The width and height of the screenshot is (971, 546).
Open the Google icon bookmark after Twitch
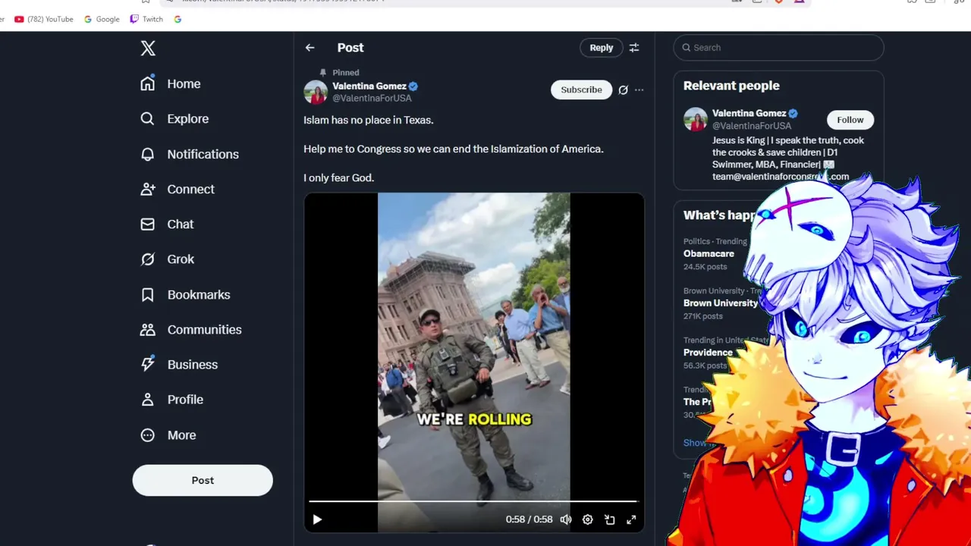(x=178, y=19)
